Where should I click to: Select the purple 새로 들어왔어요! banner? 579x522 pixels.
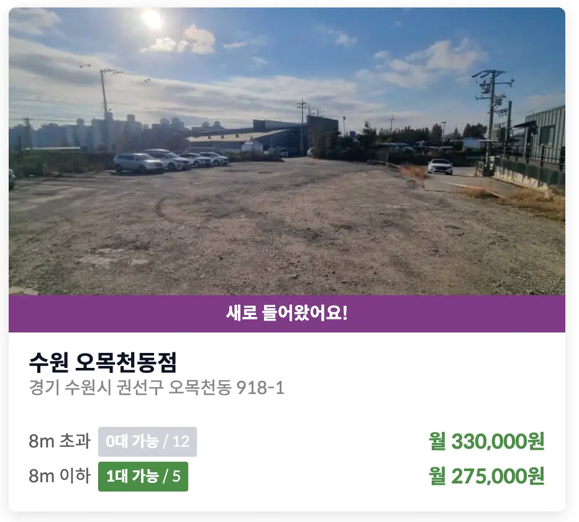coord(289,313)
